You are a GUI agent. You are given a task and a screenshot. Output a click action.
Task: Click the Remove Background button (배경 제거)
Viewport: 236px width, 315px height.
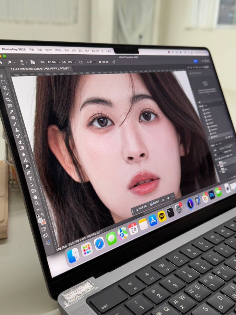154,202
